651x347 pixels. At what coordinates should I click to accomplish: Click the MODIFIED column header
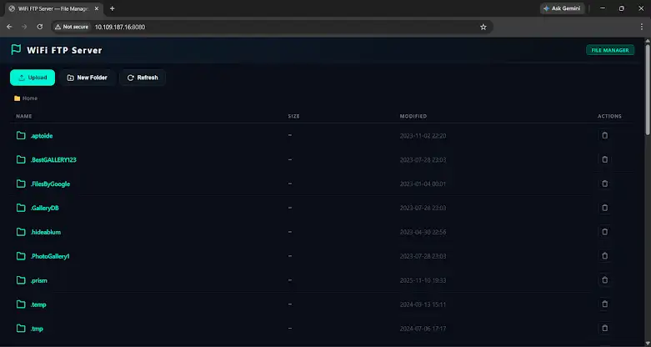[x=413, y=116]
